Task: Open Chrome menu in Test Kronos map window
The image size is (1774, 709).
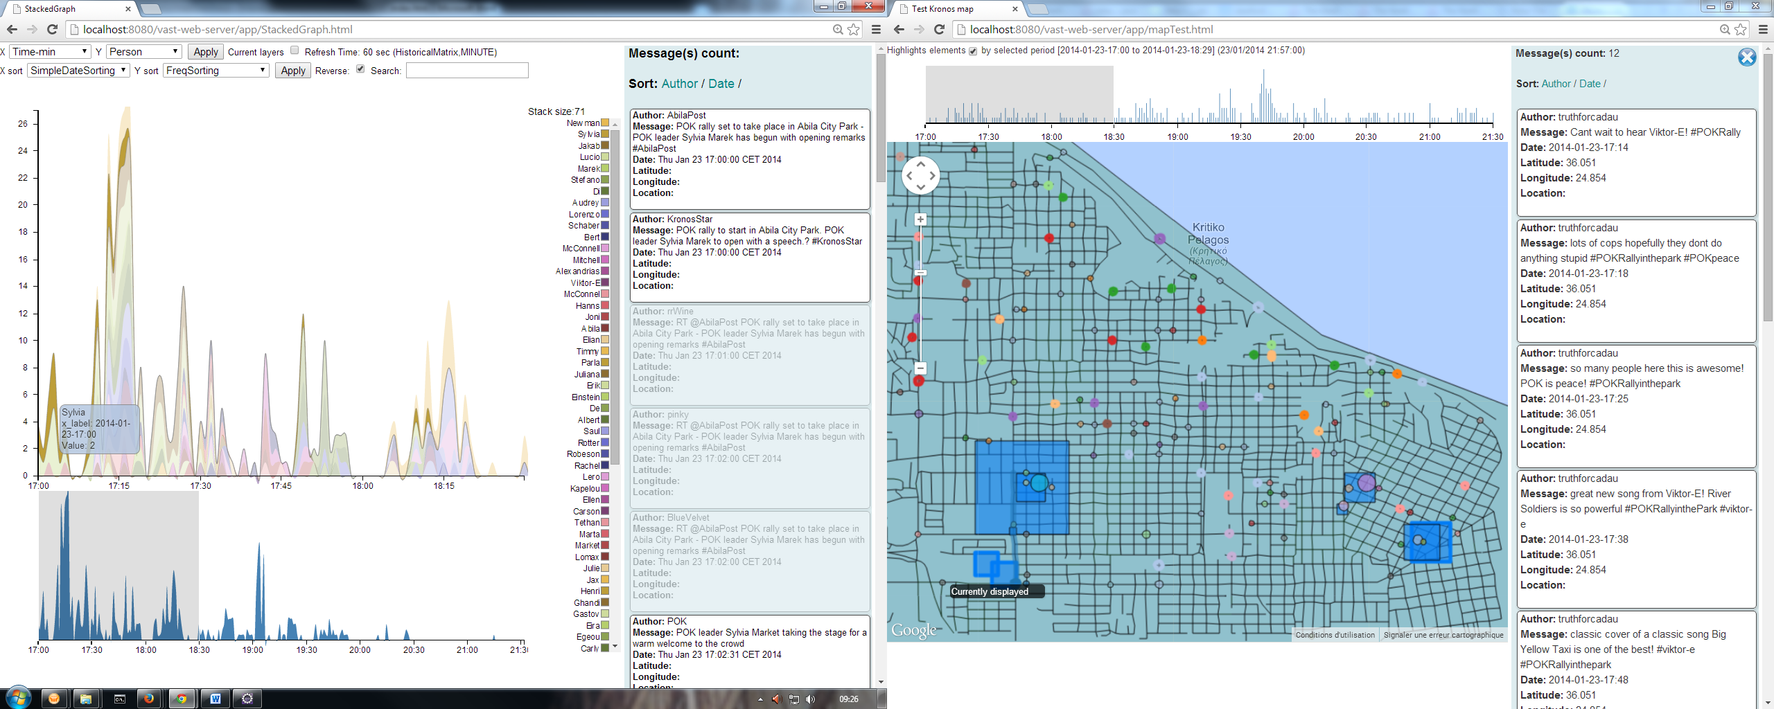Action: coord(1763,29)
